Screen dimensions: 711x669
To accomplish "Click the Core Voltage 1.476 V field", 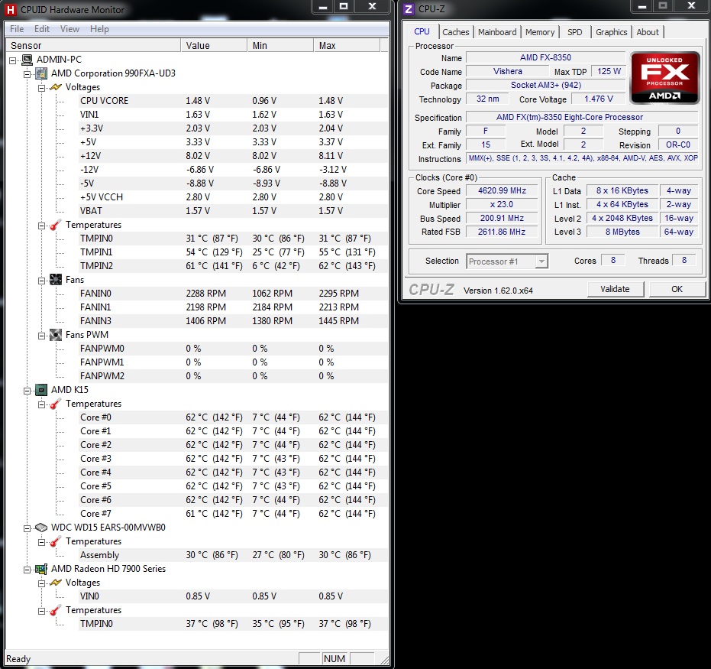I will pyautogui.click(x=599, y=99).
